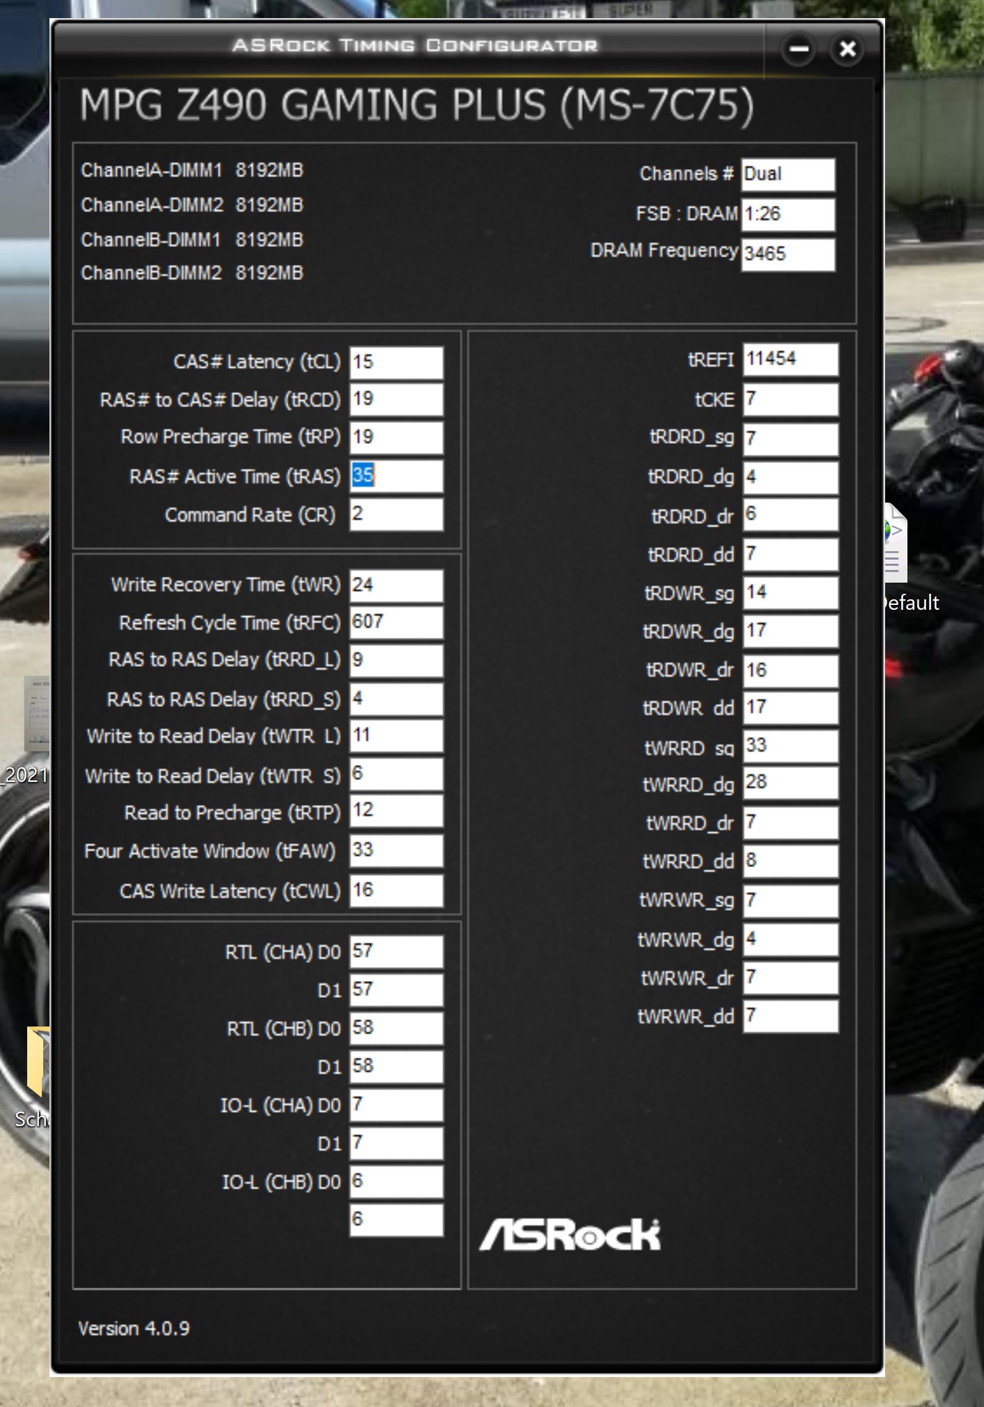Viewport: 984px width, 1407px height.
Task: Click the tWTR_S value field
Action: (x=396, y=774)
